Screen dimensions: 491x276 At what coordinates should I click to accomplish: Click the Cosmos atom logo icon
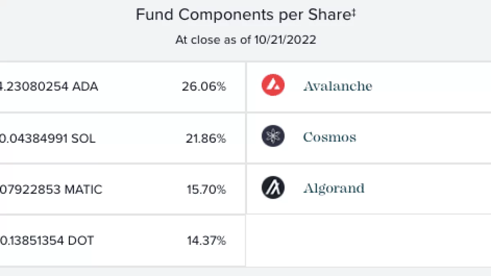[x=273, y=137]
